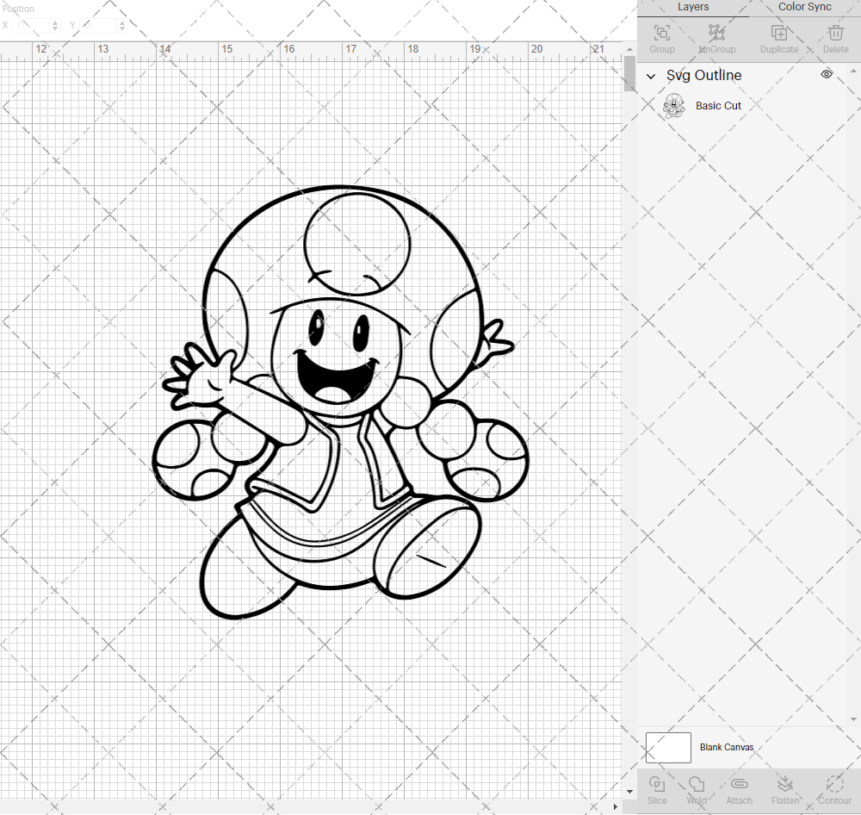
Task: Click the Blank Canvas color swatch
Action: click(x=668, y=747)
